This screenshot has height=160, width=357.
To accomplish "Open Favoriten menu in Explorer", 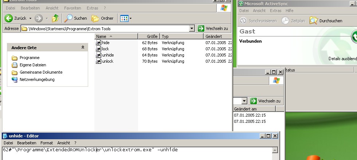I will tap(72, 8).
